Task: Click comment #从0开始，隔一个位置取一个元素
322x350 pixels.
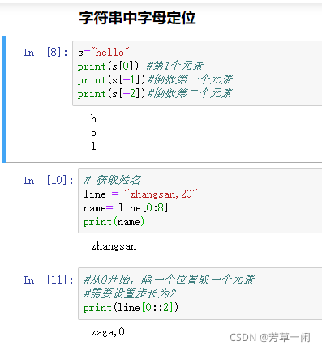Action: coord(169,280)
